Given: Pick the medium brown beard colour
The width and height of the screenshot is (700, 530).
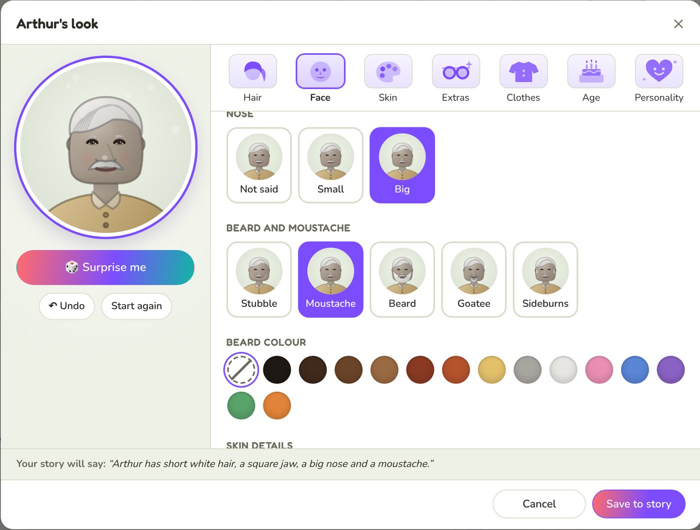Looking at the screenshot, I should (348, 370).
